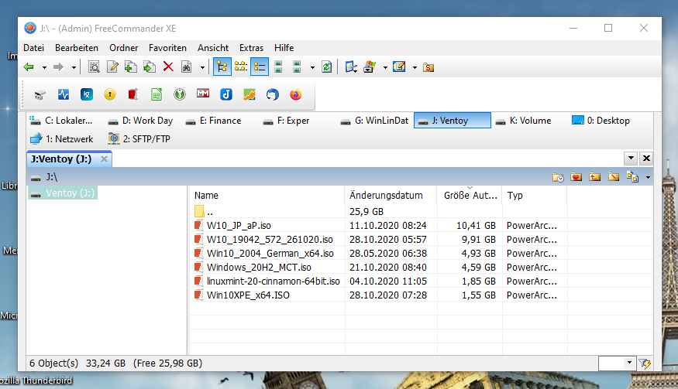Viewport: 678px width, 389px height.
Task: Click the Windows flag system folders icon
Action: click(x=370, y=67)
